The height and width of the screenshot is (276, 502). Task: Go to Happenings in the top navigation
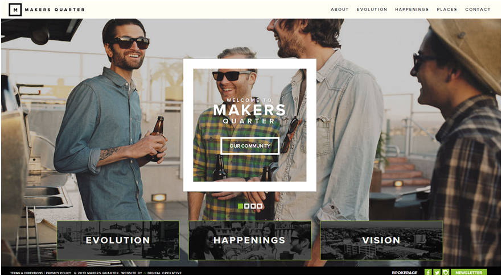pos(412,10)
